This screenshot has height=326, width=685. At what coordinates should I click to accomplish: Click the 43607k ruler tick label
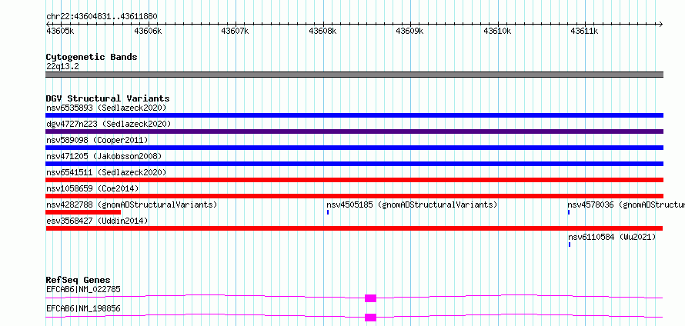coord(235,32)
